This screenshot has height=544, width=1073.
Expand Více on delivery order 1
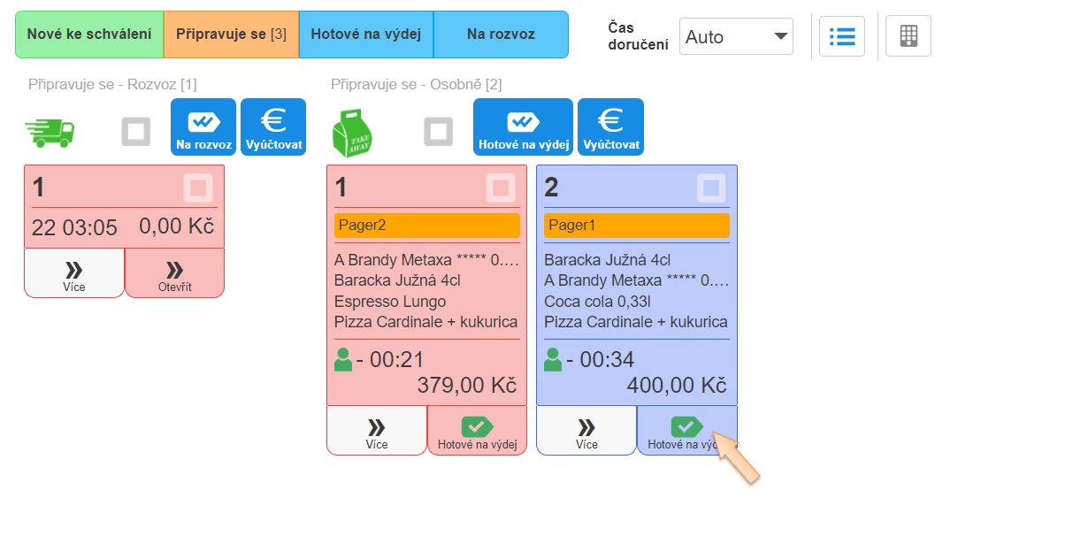point(74,273)
